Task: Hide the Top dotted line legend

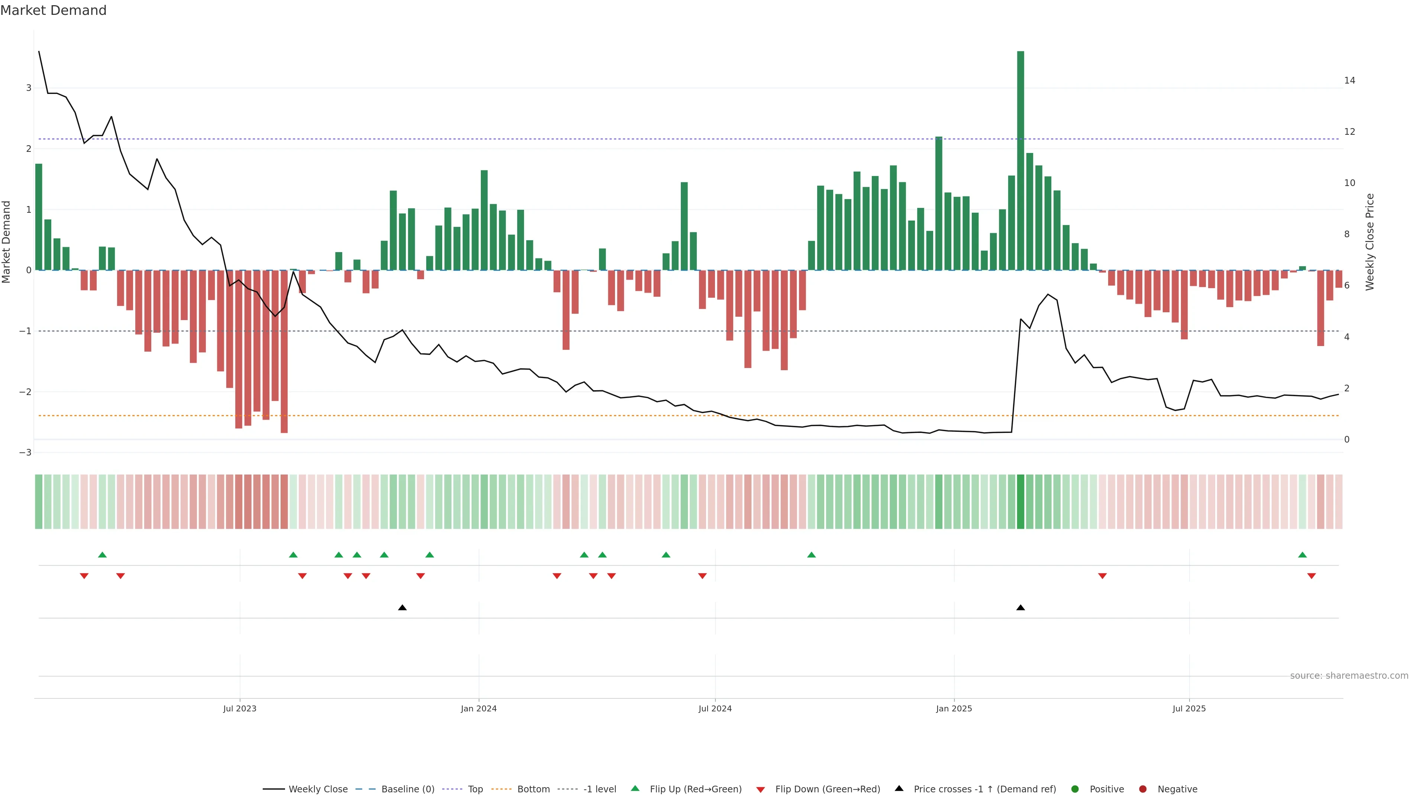Action: click(475, 789)
